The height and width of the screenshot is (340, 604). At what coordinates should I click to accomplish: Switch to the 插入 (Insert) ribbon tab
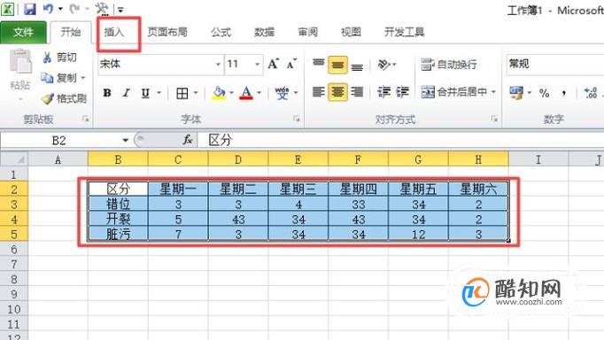tap(114, 32)
